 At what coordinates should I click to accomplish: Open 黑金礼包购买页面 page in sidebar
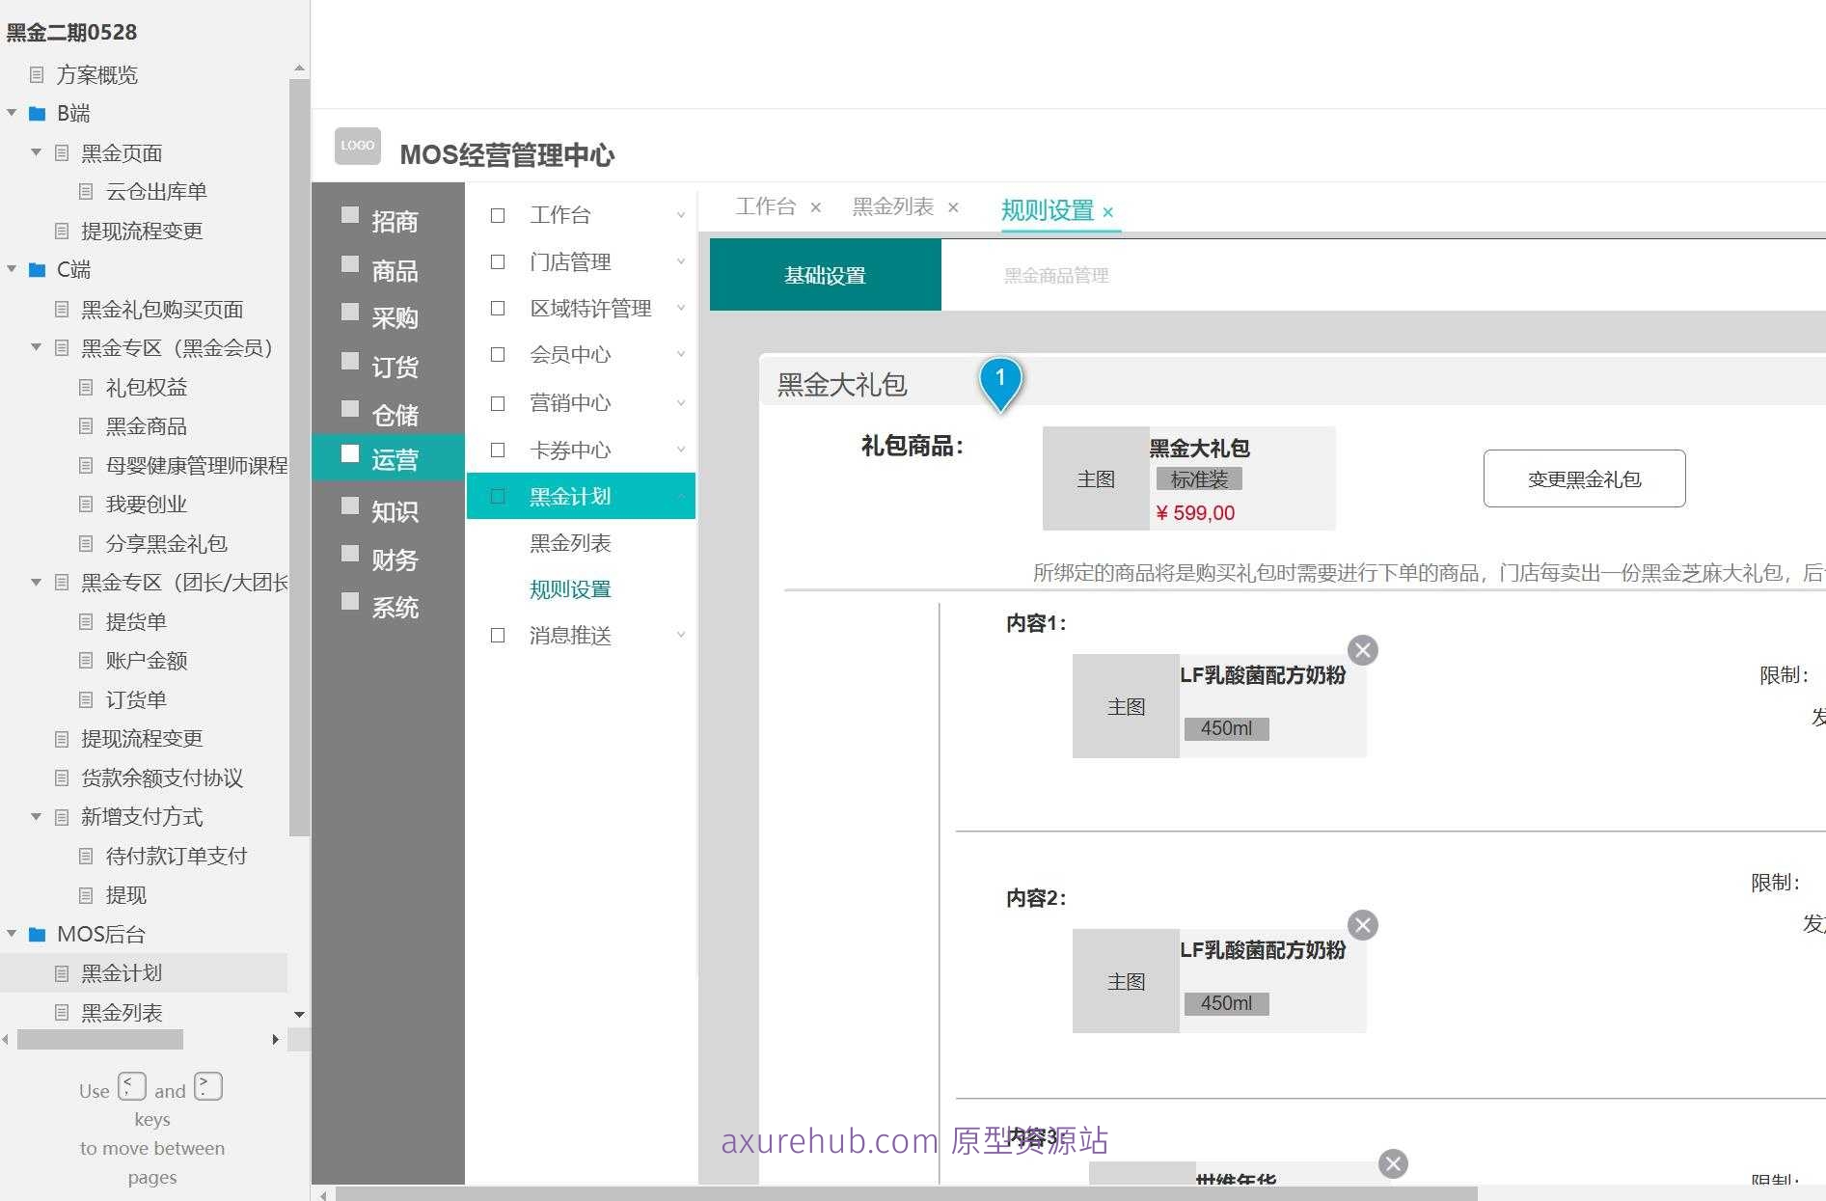point(160,309)
